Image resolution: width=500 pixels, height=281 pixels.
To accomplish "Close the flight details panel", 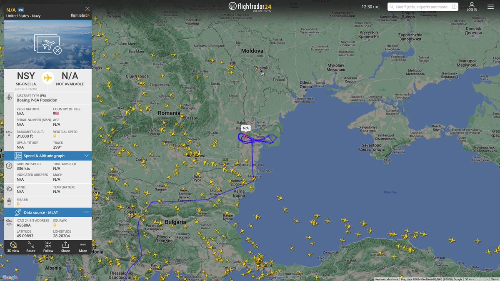I will [87, 9].
